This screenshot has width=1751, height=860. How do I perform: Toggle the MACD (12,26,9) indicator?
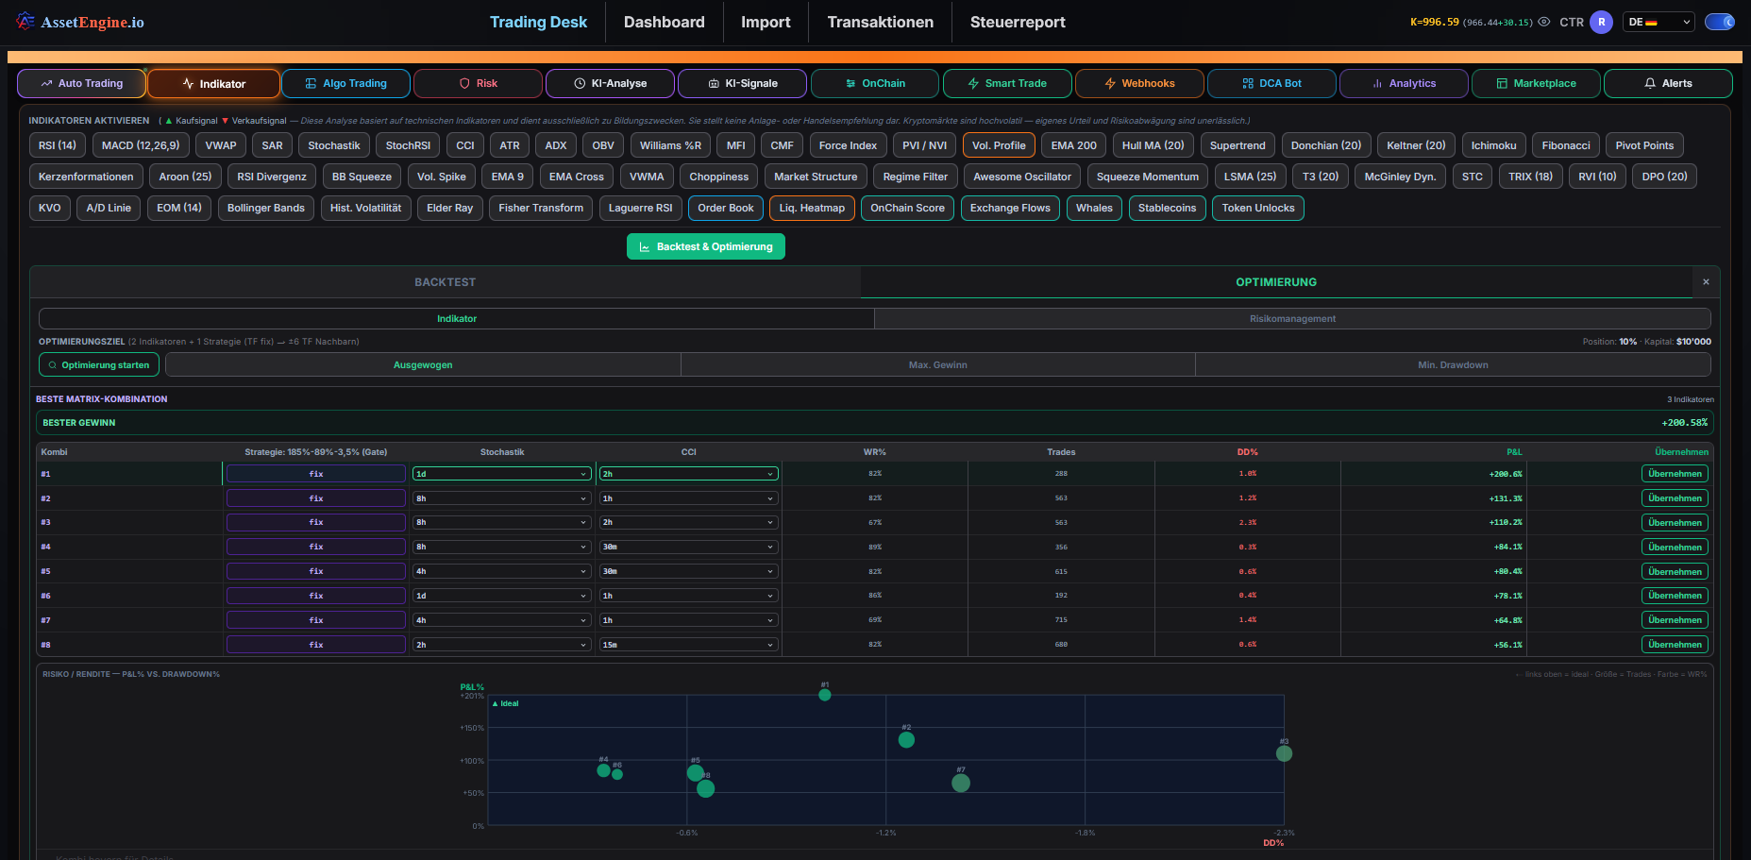click(x=141, y=145)
